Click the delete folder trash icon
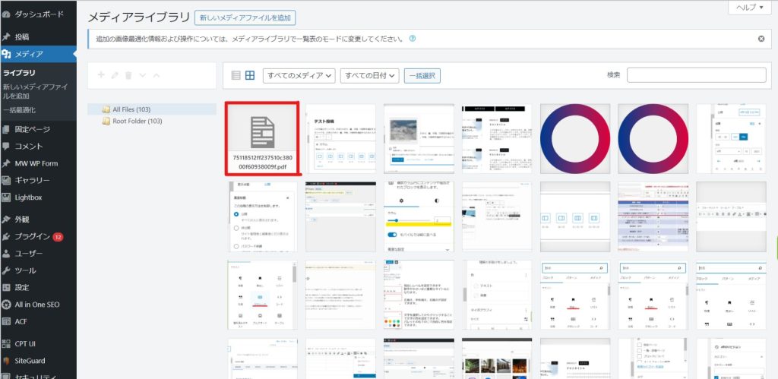Screen dimensions: 778x379 coord(128,75)
